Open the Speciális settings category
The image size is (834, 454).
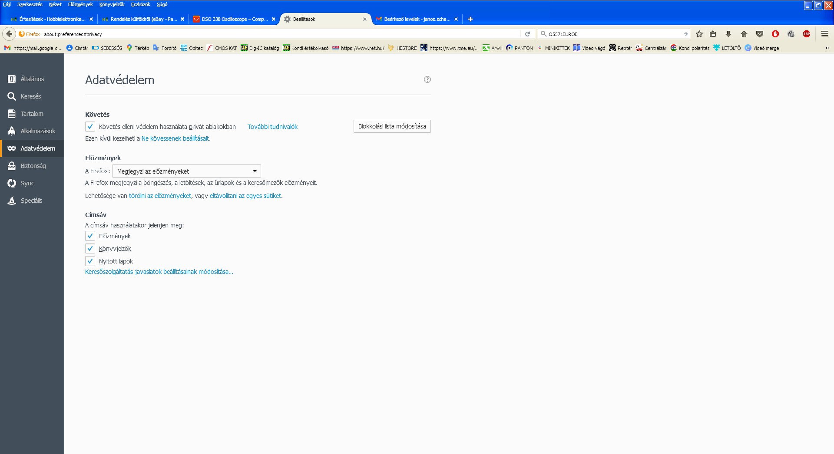tap(32, 201)
